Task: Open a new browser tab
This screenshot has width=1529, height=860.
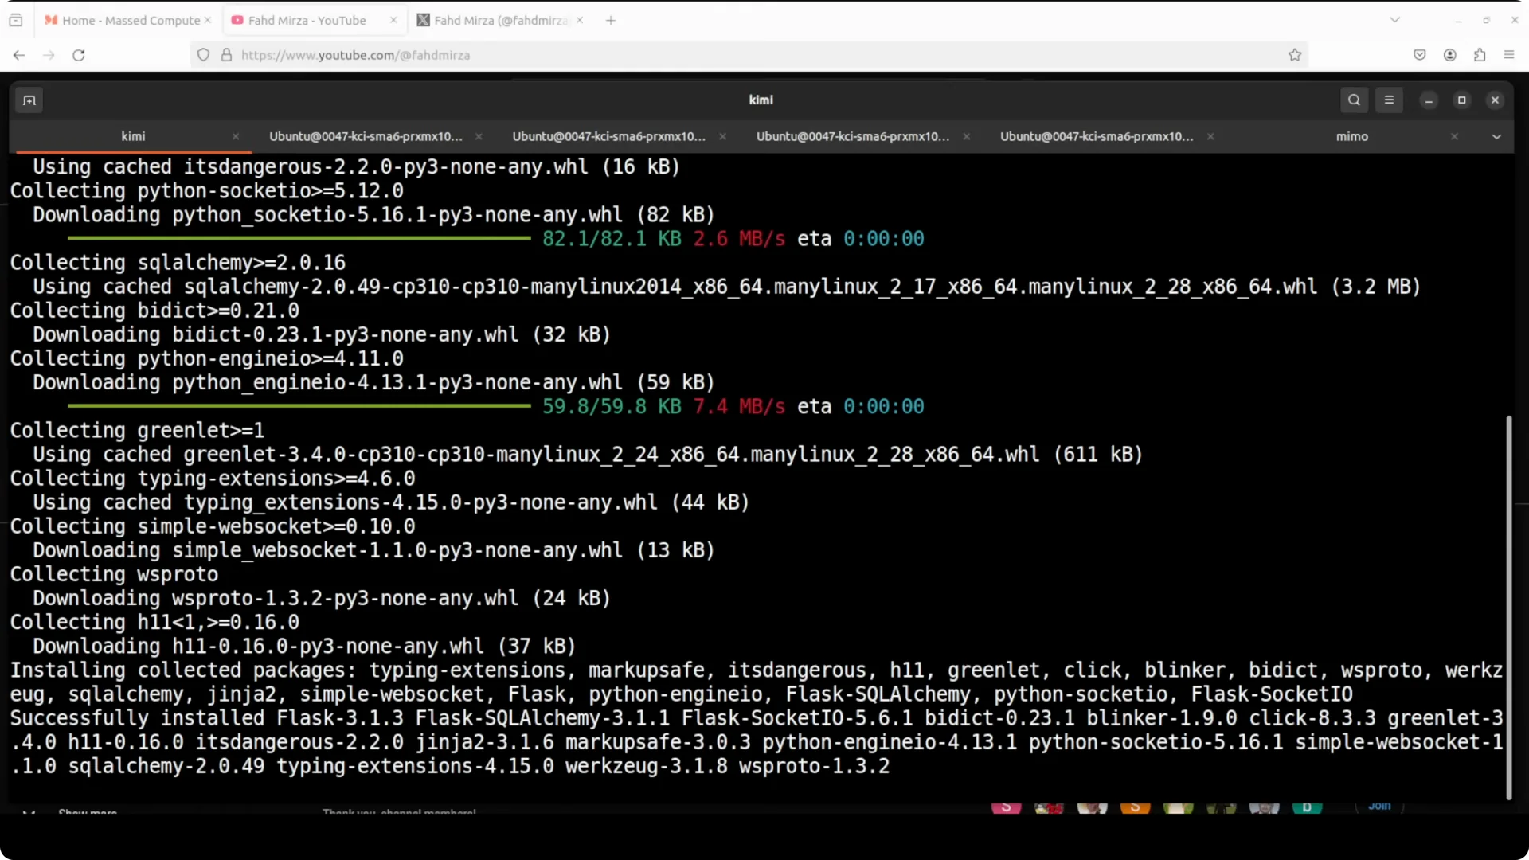Action: [611, 21]
